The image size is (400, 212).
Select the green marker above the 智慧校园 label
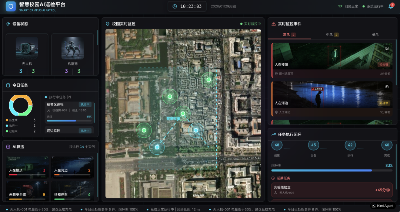[183, 113]
